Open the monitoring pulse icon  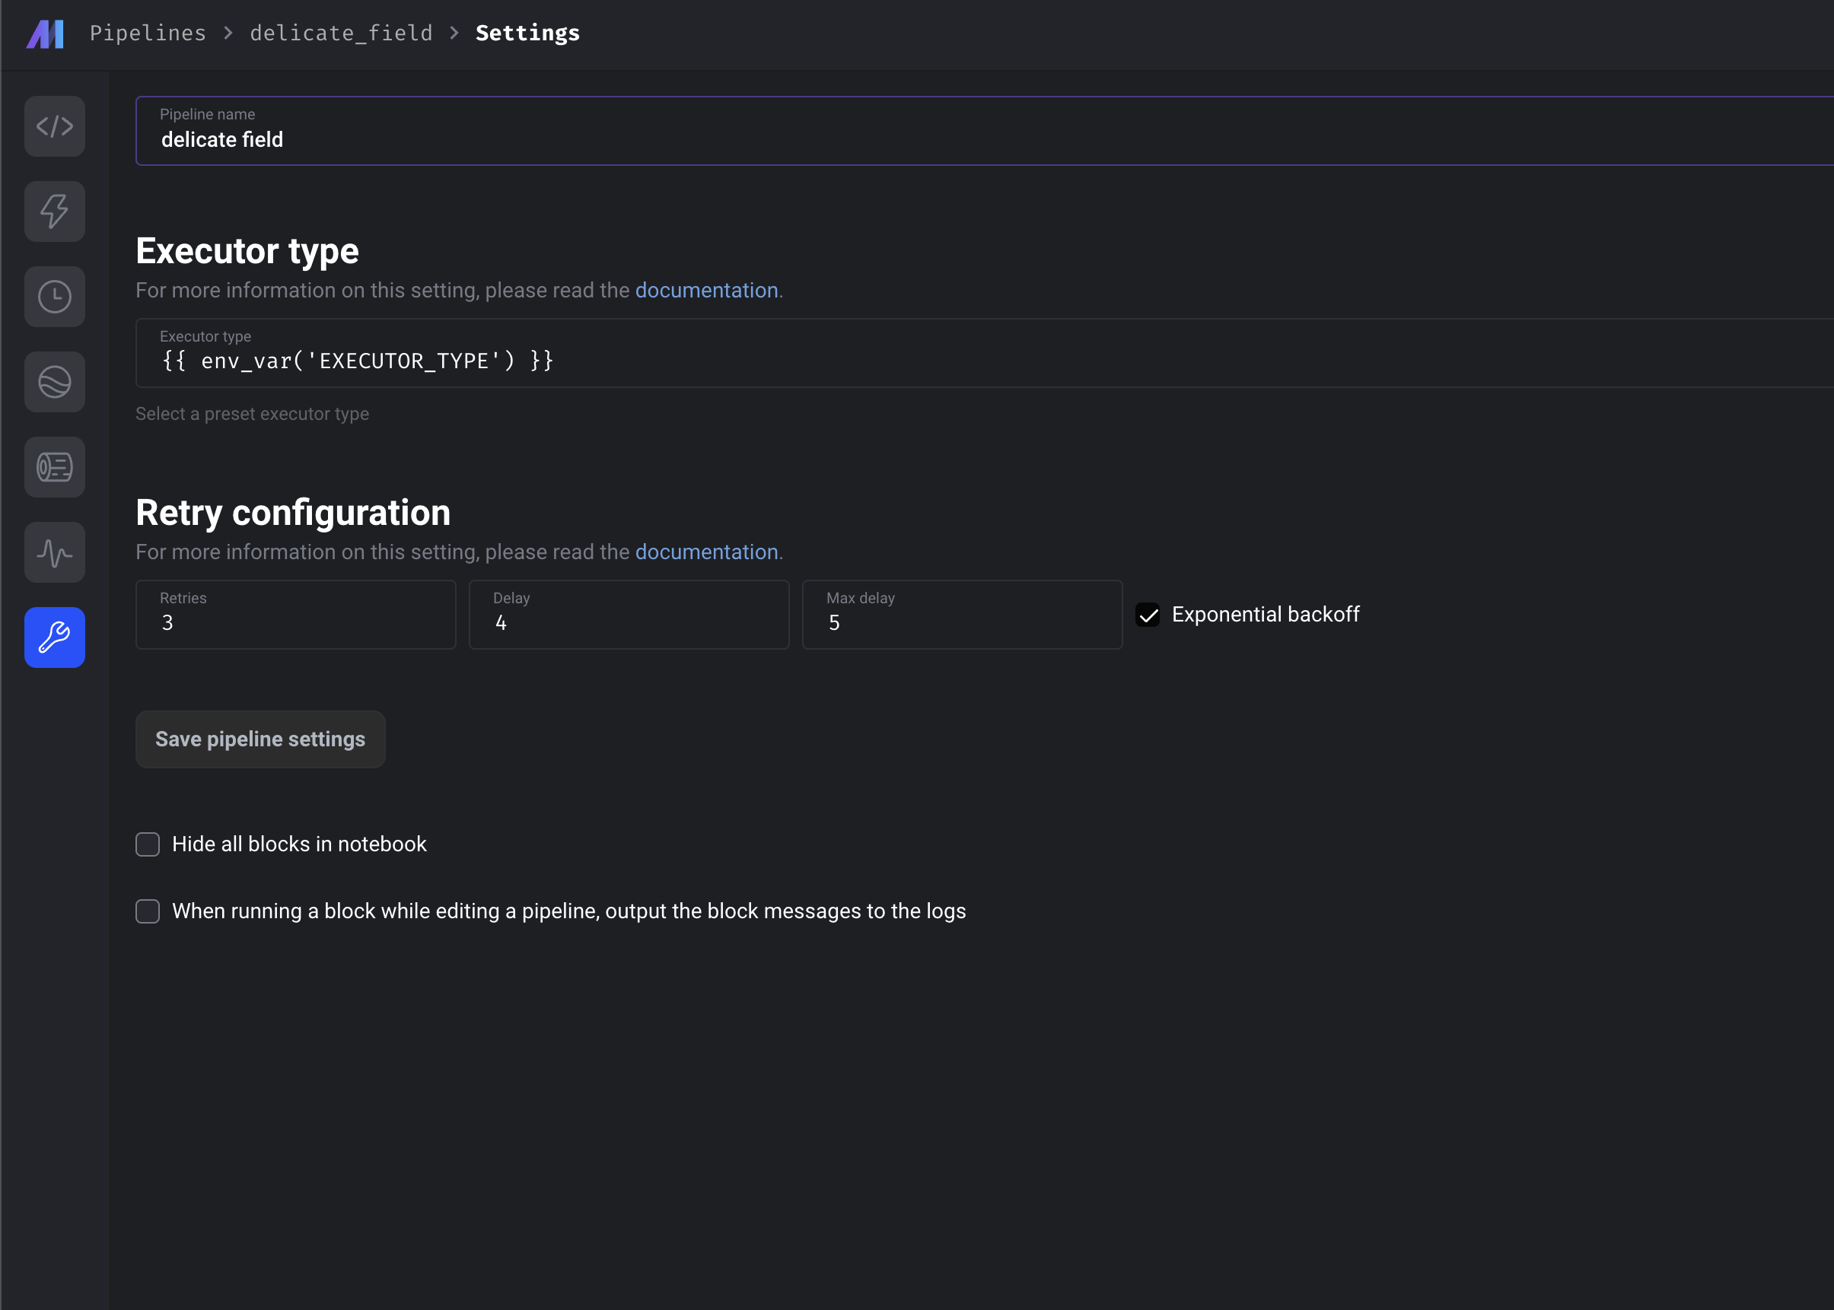click(55, 552)
